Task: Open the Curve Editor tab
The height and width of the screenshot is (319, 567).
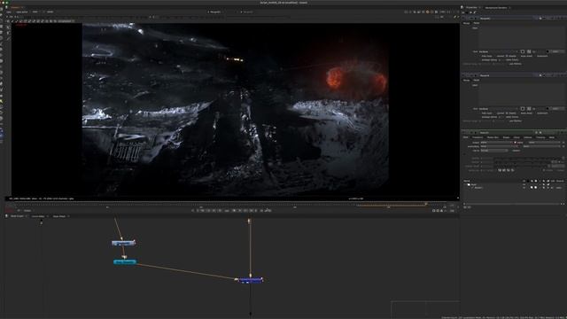Action: (38, 216)
